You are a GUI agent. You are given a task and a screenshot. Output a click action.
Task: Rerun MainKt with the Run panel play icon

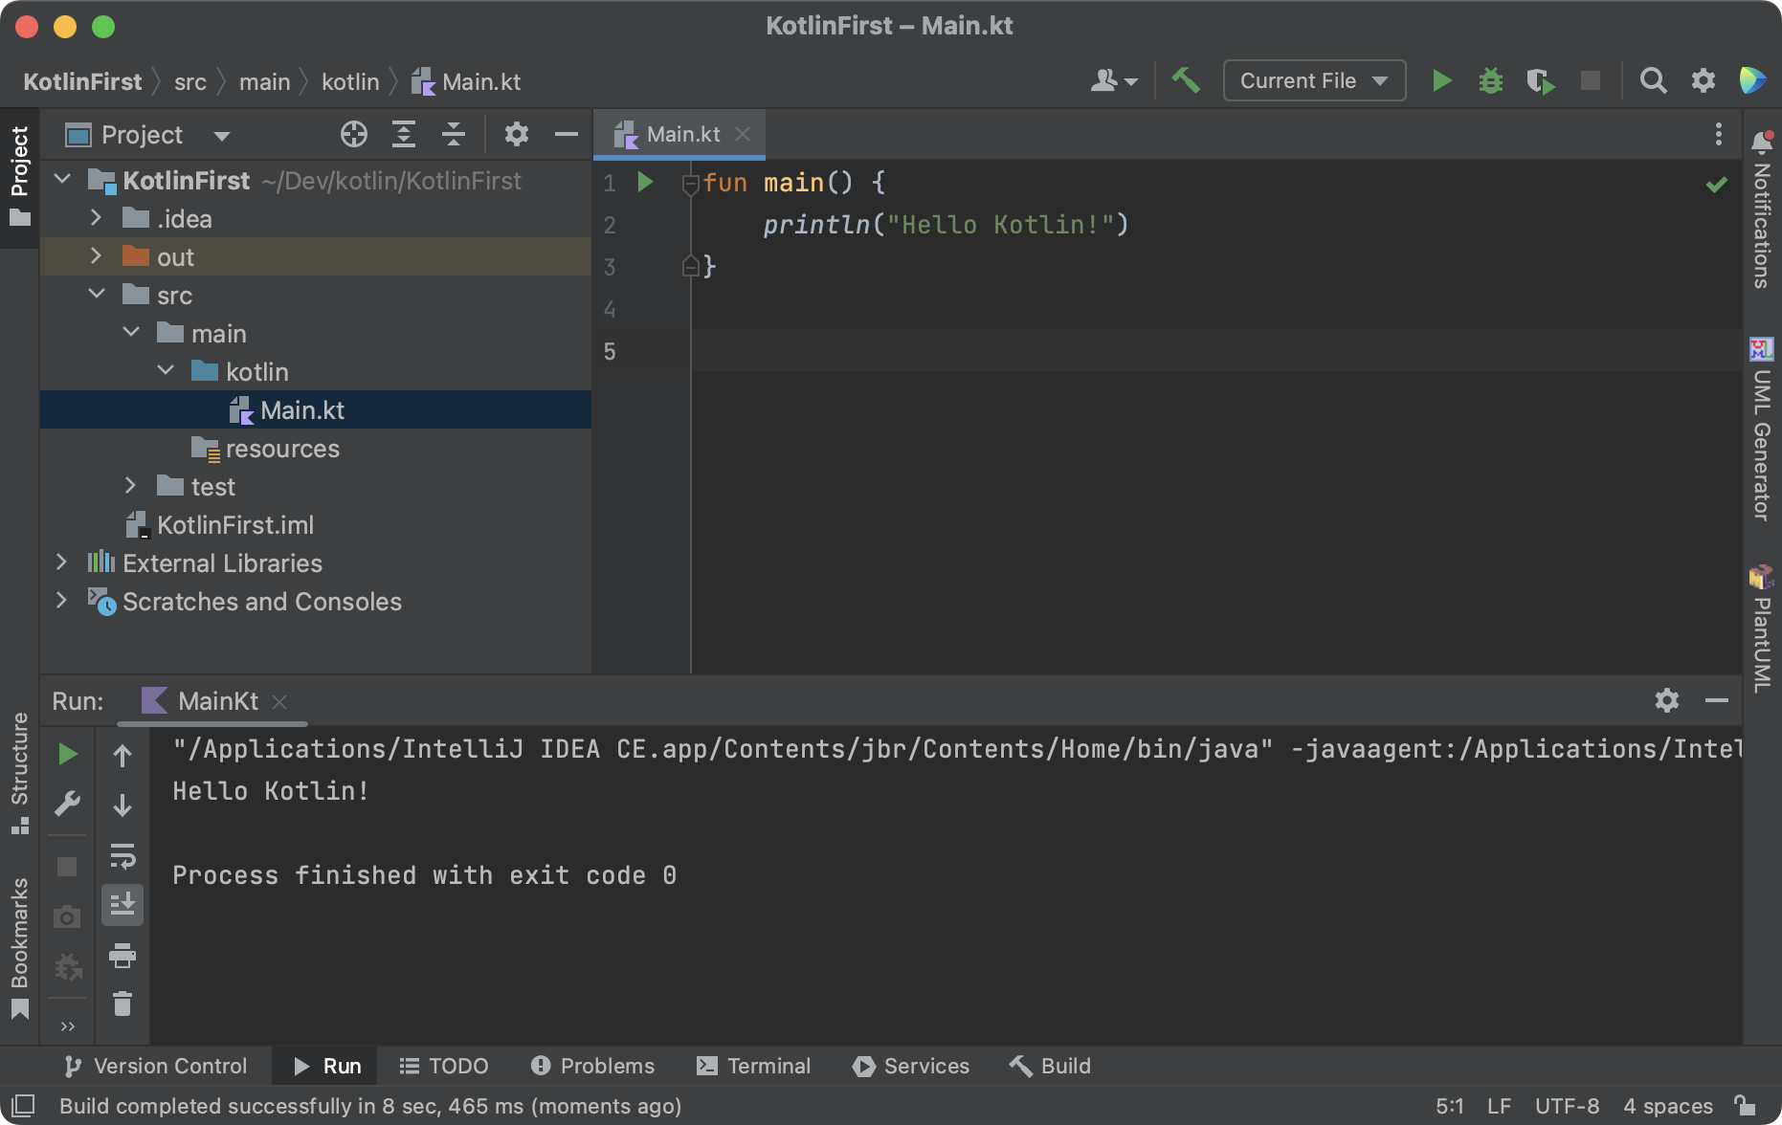click(x=67, y=754)
